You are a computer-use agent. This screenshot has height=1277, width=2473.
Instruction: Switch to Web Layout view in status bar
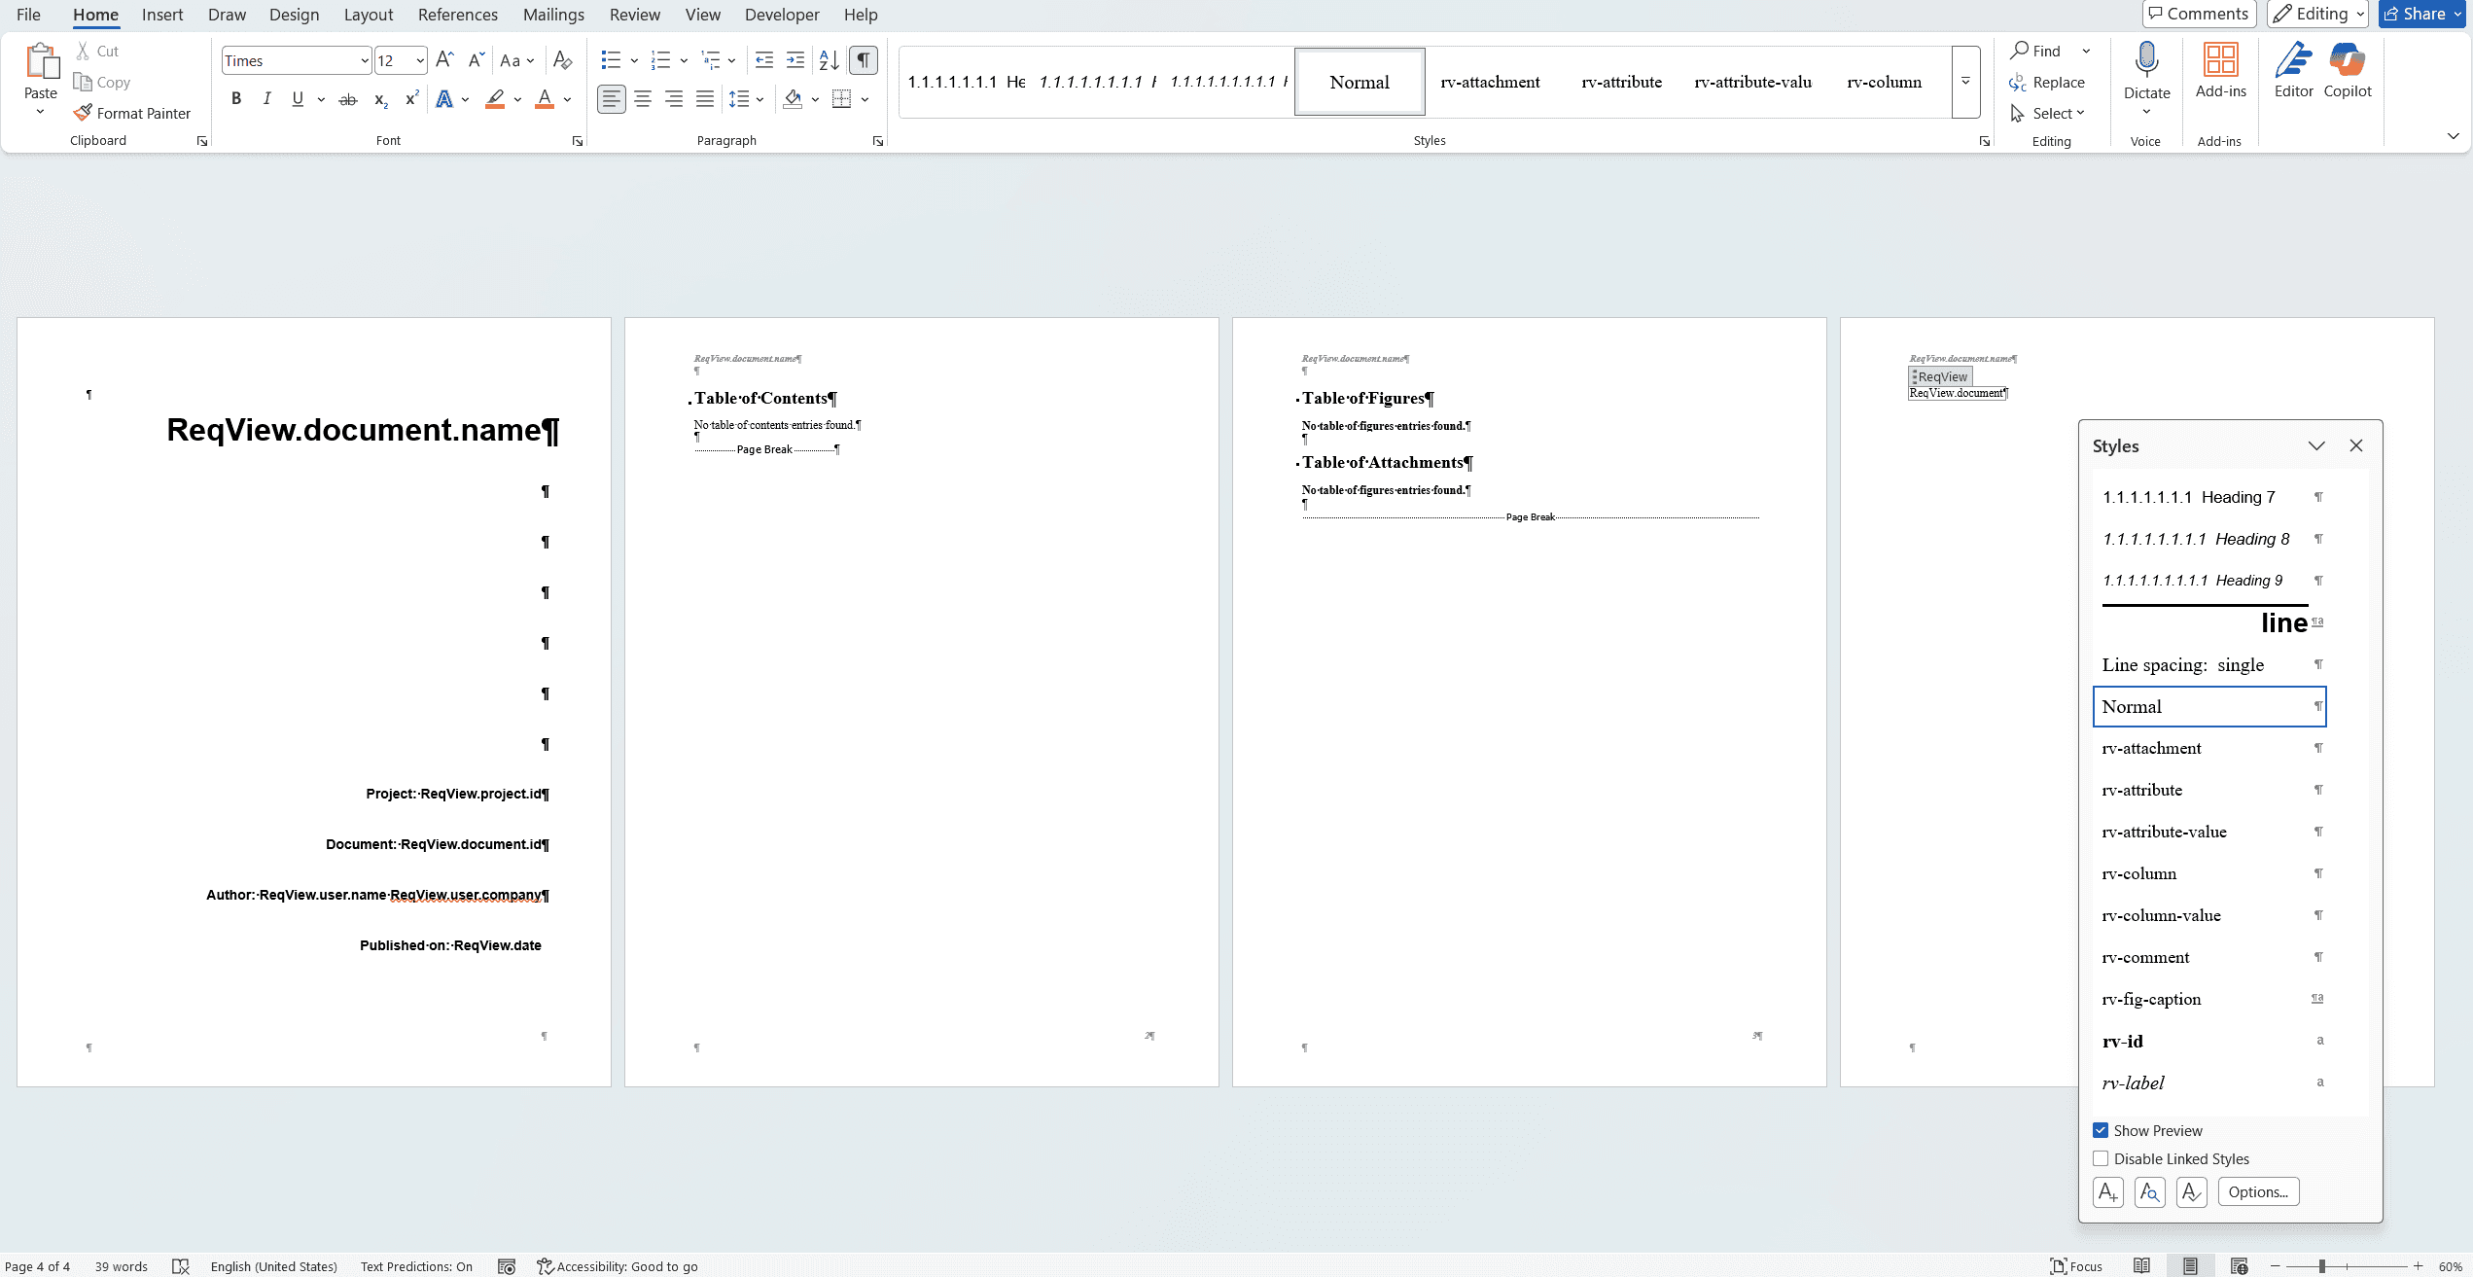[x=2239, y=1265]
